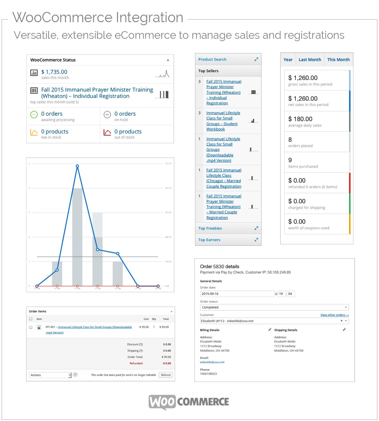Click the order minute field showing 04
This screenshot has height=421, width=379.
click(291, 294)
